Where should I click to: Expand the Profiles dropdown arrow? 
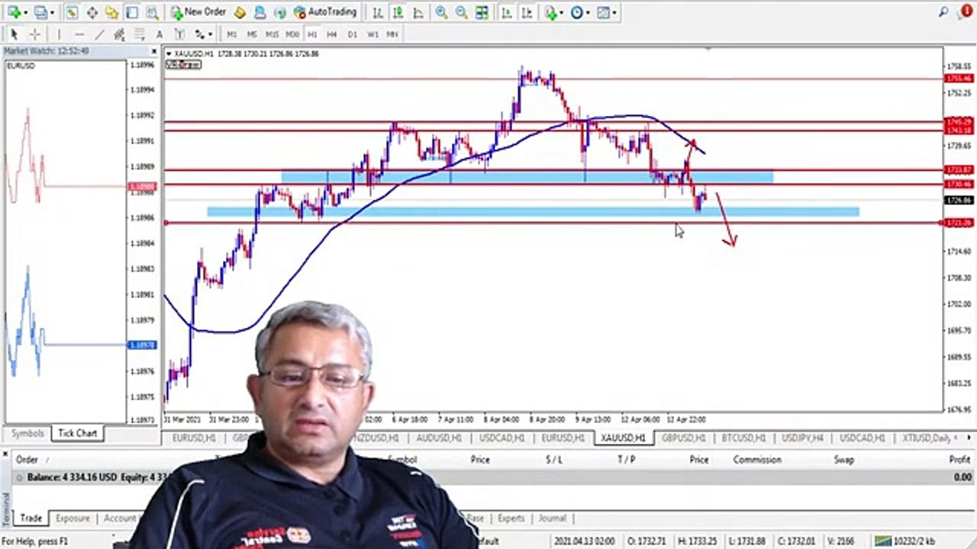coord(51,12)
